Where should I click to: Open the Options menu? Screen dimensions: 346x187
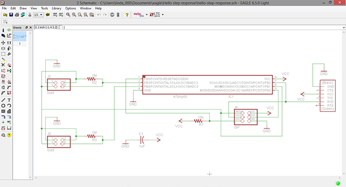pyautogui.click(x=71, y=8)
